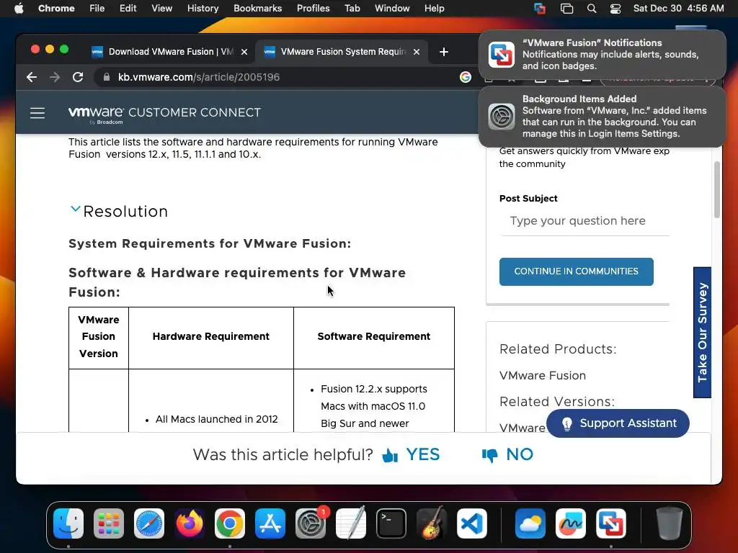Open the Profiles menu

point(313,8)
